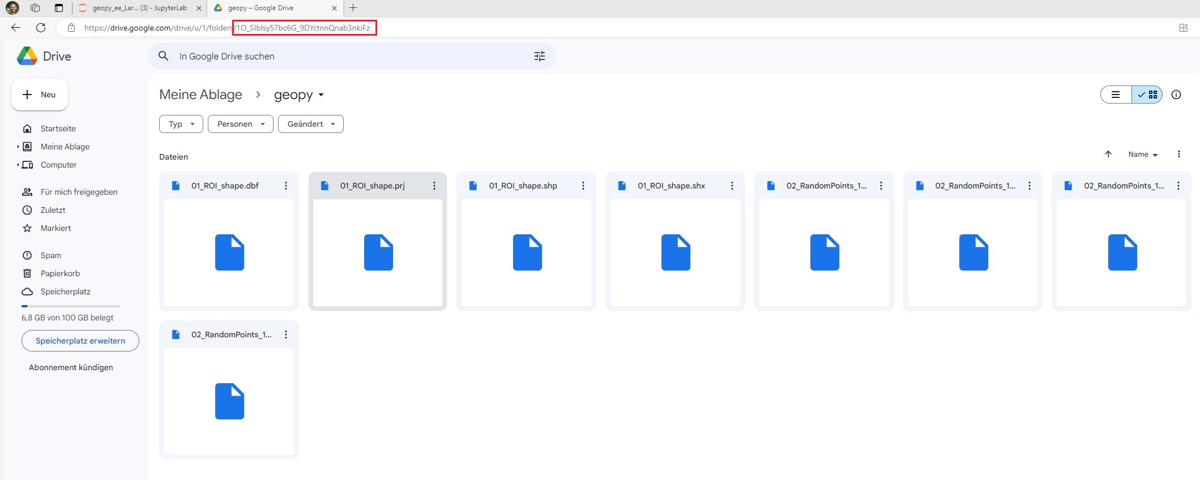Open more options for 01_ROI_shape.dbf
Image resolution: width=1200 pixels, height=480 pixels.
point(286,186)
